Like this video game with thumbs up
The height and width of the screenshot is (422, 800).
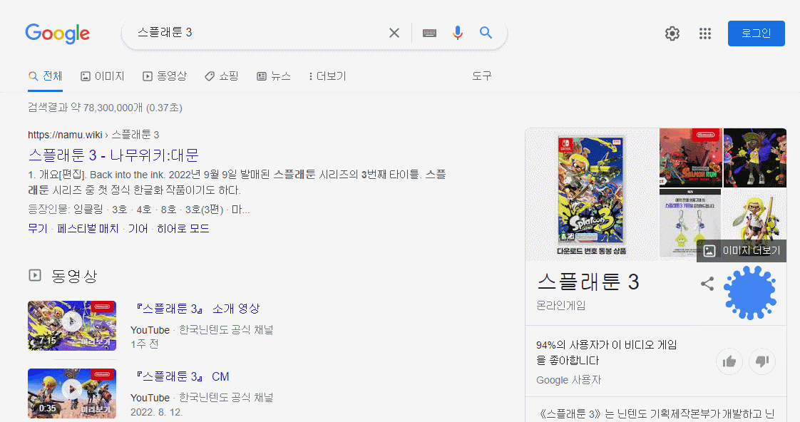click(729, 361)
